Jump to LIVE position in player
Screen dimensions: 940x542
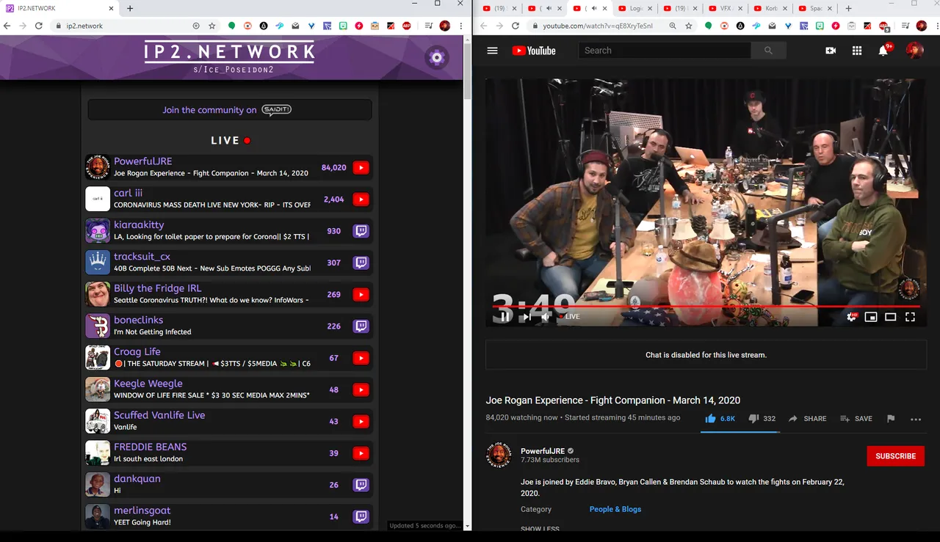pos(569,317)
